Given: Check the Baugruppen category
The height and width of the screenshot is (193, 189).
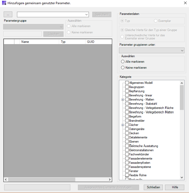Looking at the screenshot, I should [127, 87].
